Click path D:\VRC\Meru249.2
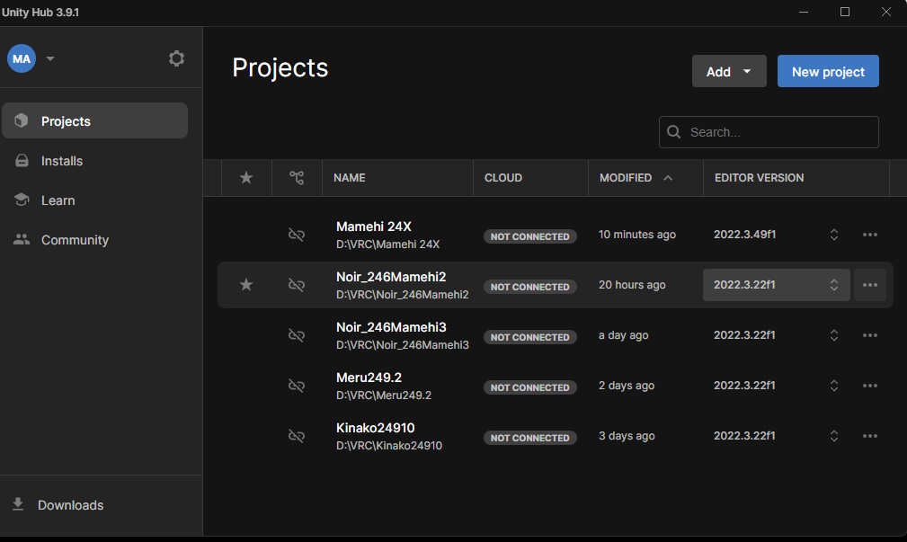This screenshot has width=907, height=542. 384,395
